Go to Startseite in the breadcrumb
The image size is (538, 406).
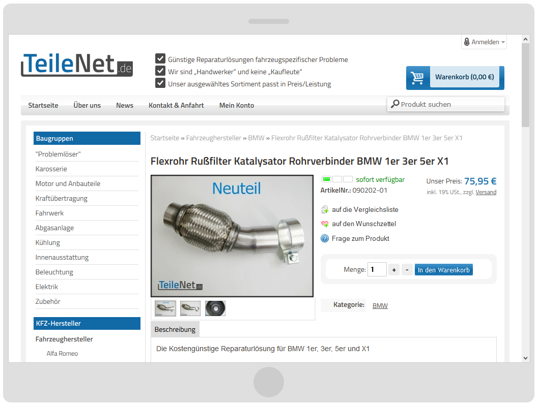[165, 138]
